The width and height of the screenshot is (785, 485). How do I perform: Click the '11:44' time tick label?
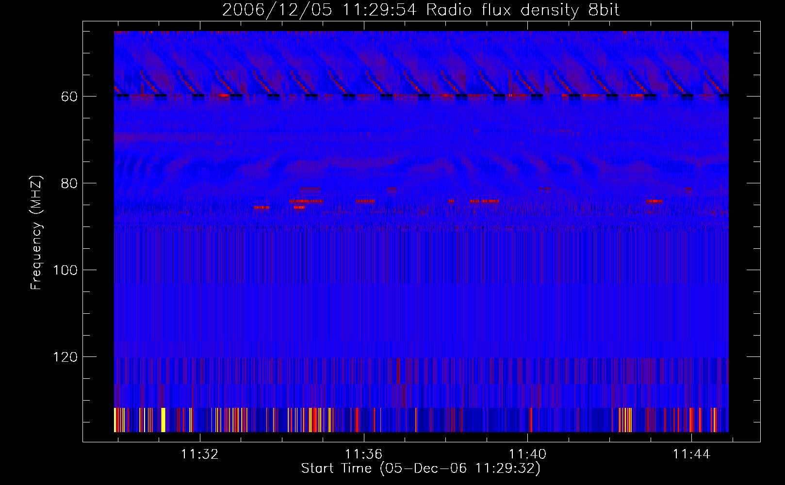691,454
